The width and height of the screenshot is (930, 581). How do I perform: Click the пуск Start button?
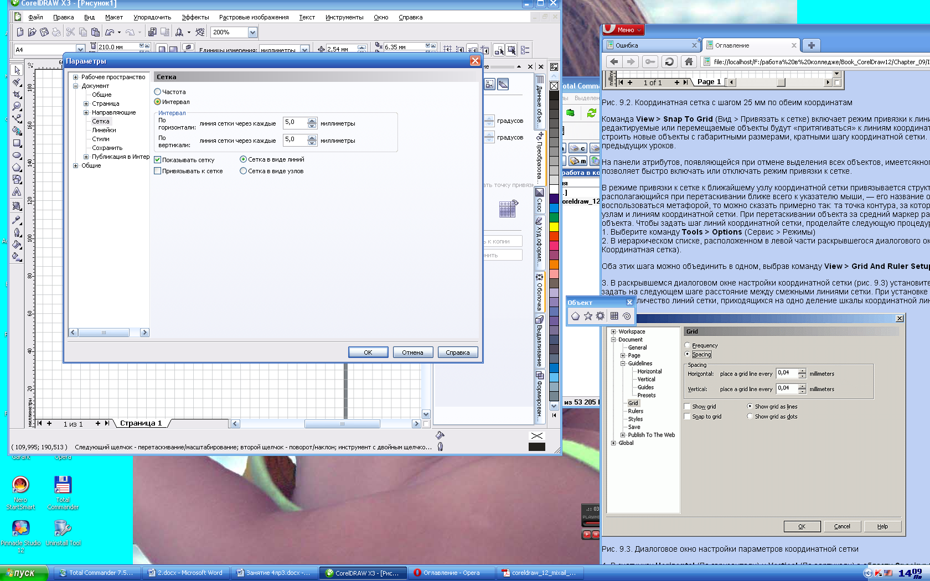pos(24,573)
